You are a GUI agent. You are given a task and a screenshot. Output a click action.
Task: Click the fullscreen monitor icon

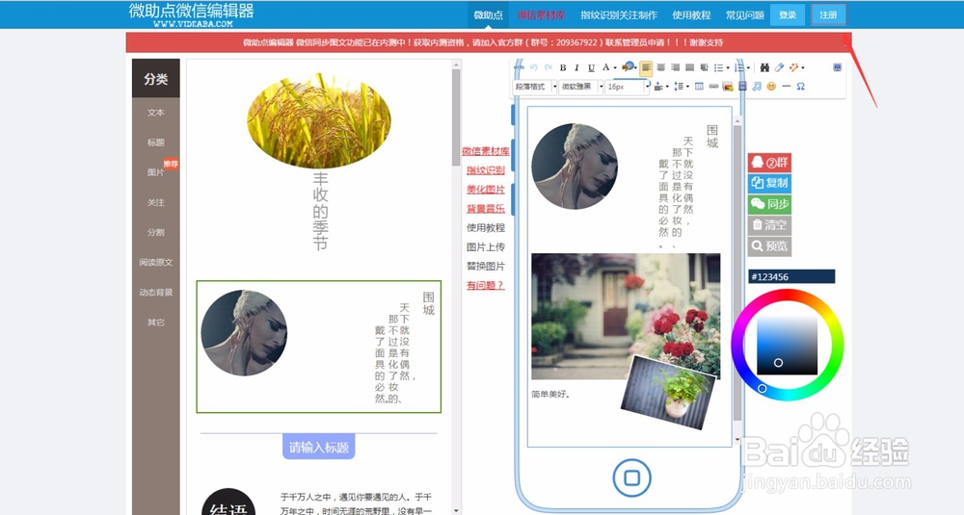[838, 67]
